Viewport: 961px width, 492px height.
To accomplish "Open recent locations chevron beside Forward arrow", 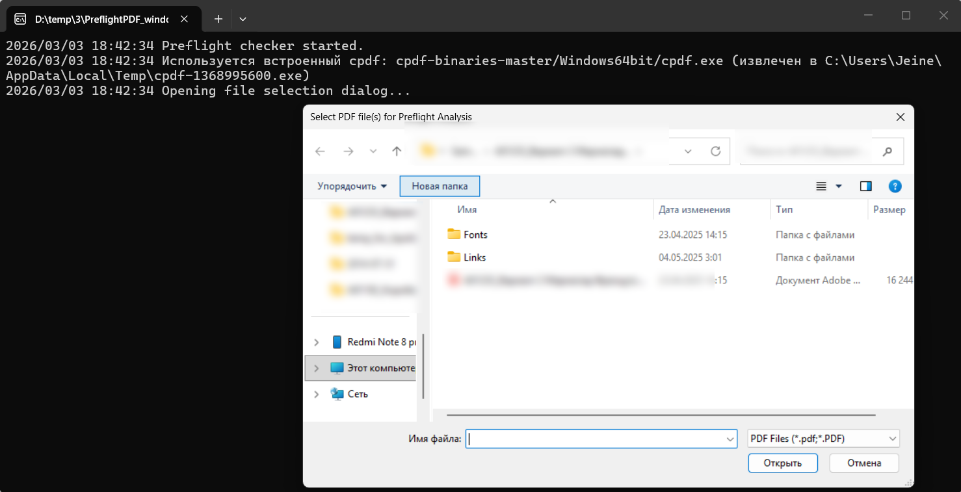I will tap(373, 151).
